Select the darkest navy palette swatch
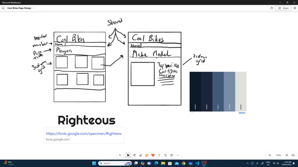 [x=195, y=91]
